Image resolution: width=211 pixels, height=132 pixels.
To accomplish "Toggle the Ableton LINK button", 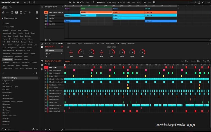I will click(x=87, y=3).
